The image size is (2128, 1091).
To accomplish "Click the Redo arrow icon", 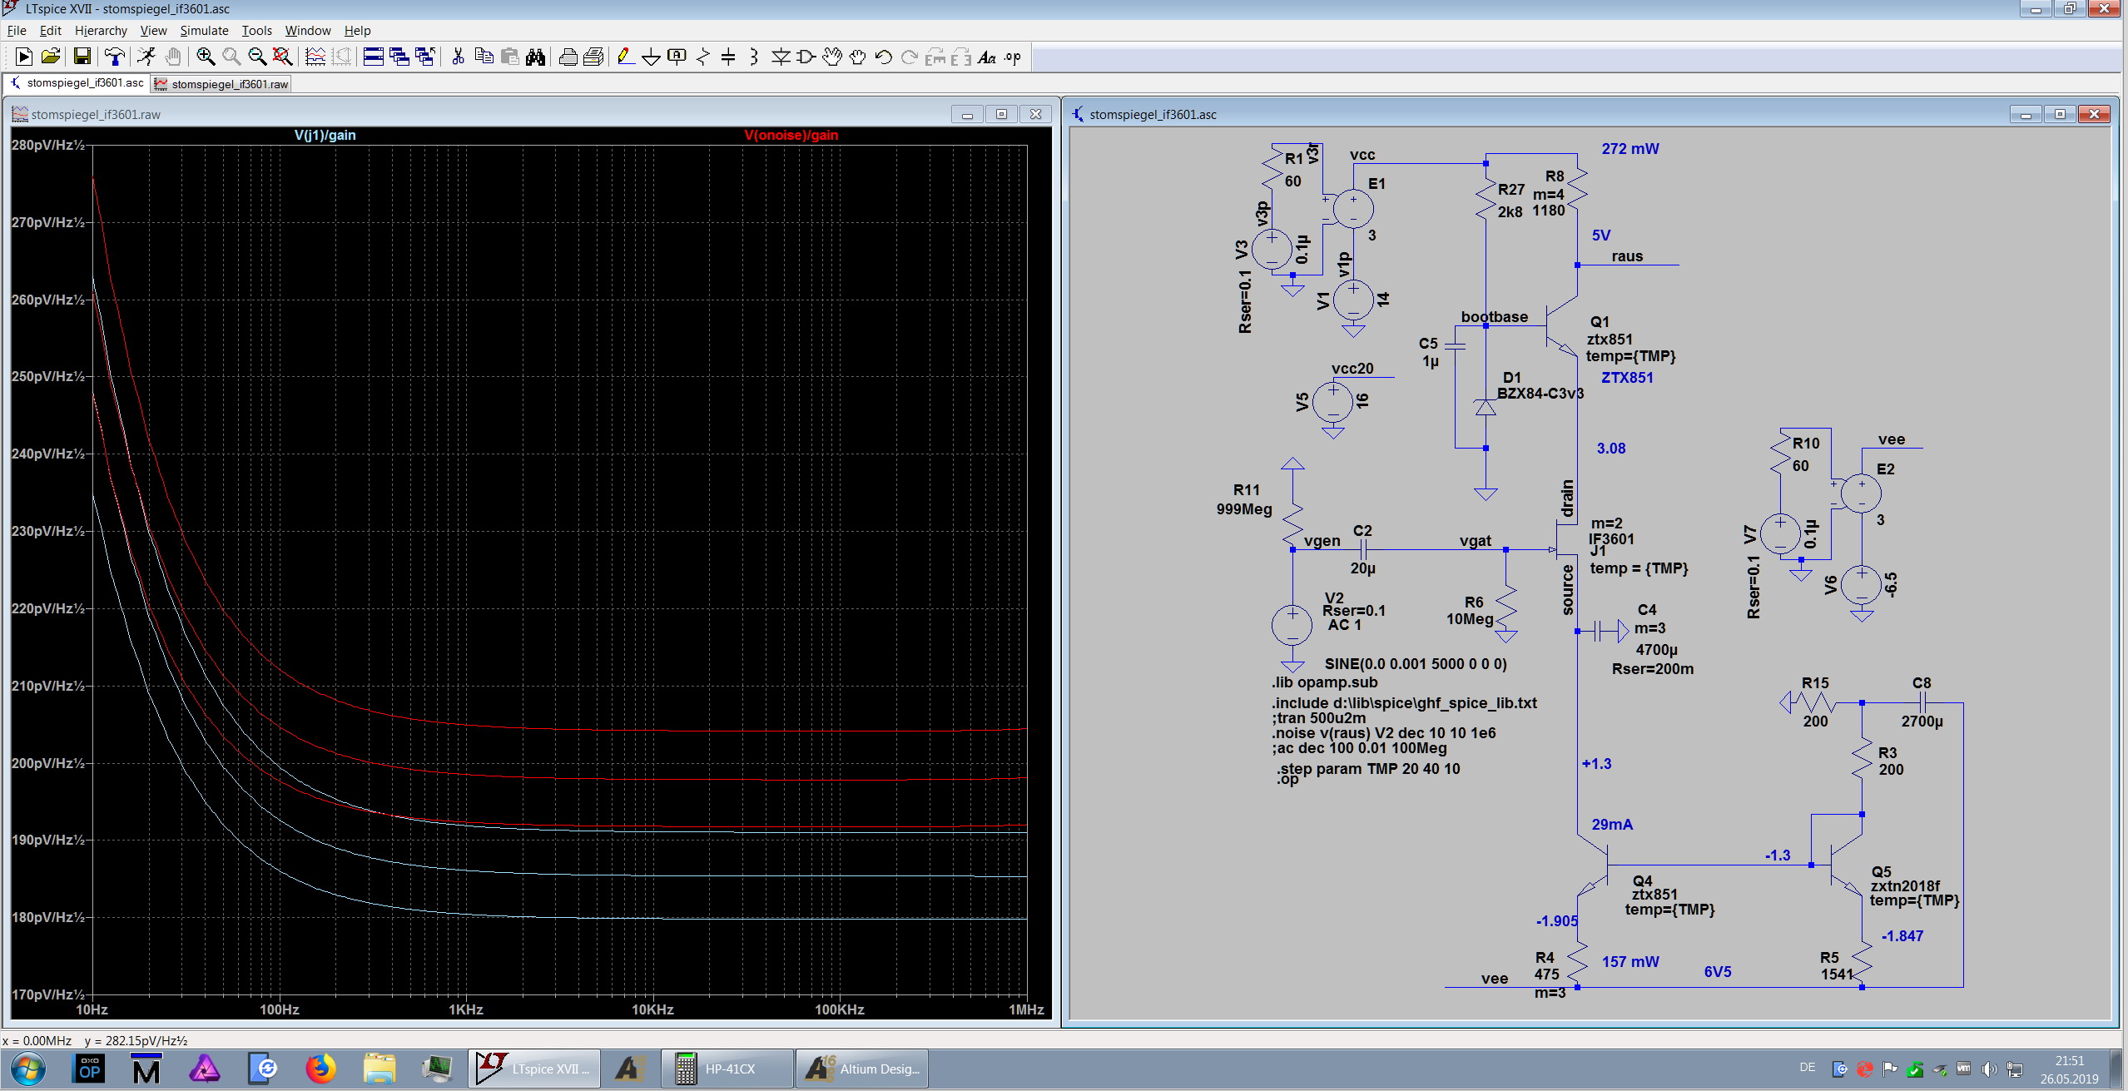I will (x=910, y=57).
